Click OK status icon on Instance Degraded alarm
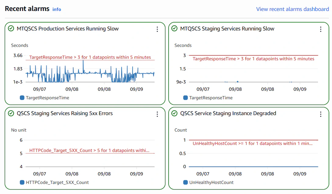The height and width of the screenshot is (194, 332). click(174, 113)
